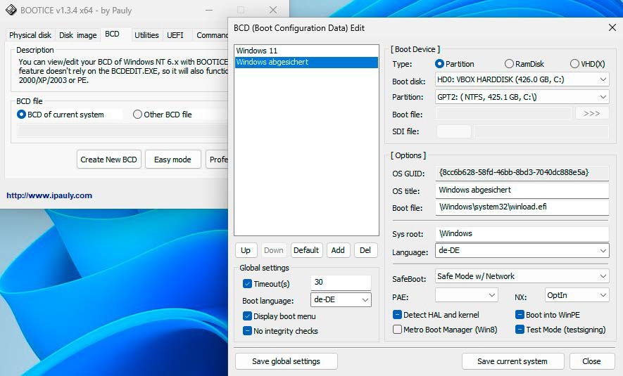Toggle Display boot menu checkbox
This screenshot has height=376, width=623.
click(x=247, y=316)
